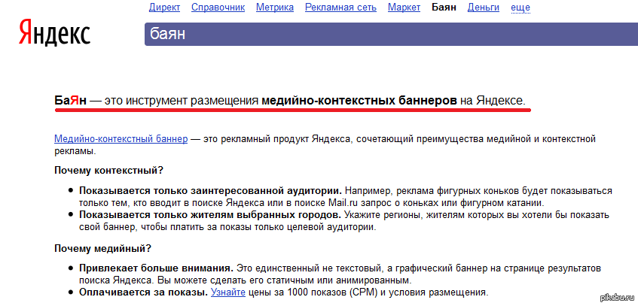Image resolution: width=638 pixels, height=306 pixels.
Task: Click bold text about жителям выбранных городов
Action: coord(209,215)
